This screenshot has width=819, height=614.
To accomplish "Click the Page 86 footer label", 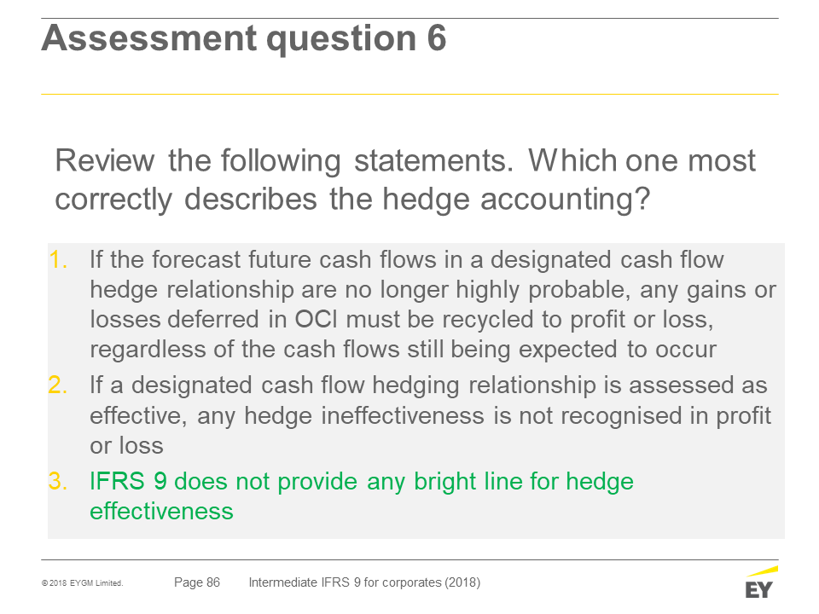I will click(197, 582).
